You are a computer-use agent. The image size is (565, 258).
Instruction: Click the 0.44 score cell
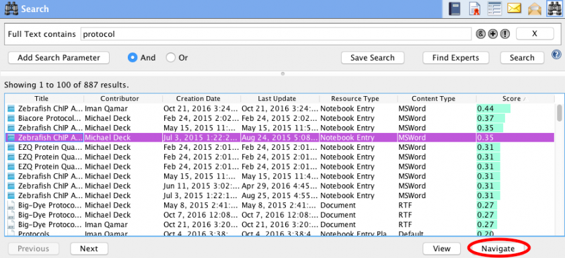[515, 109]
